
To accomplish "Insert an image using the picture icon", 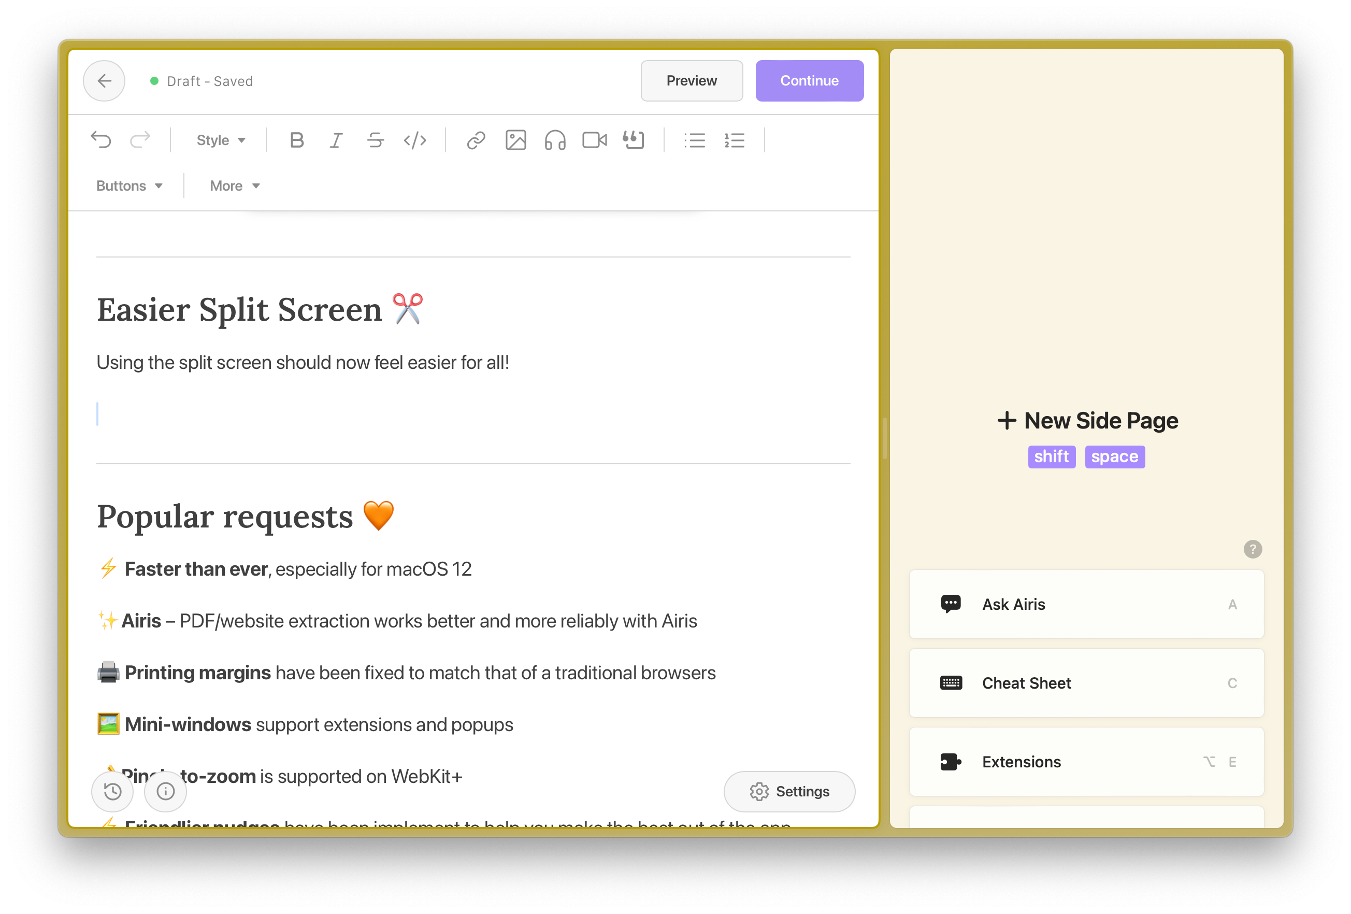I will coord(515,140).
